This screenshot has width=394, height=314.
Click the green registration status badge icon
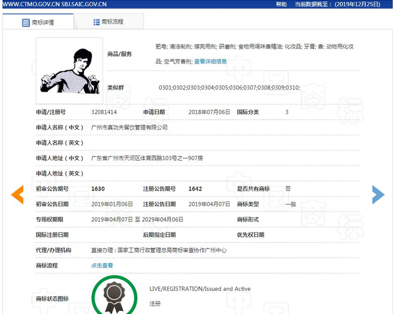coord(114,295)
